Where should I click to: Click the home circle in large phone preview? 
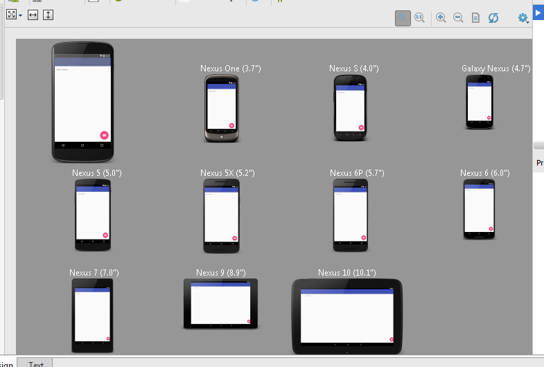coord(82,145)
